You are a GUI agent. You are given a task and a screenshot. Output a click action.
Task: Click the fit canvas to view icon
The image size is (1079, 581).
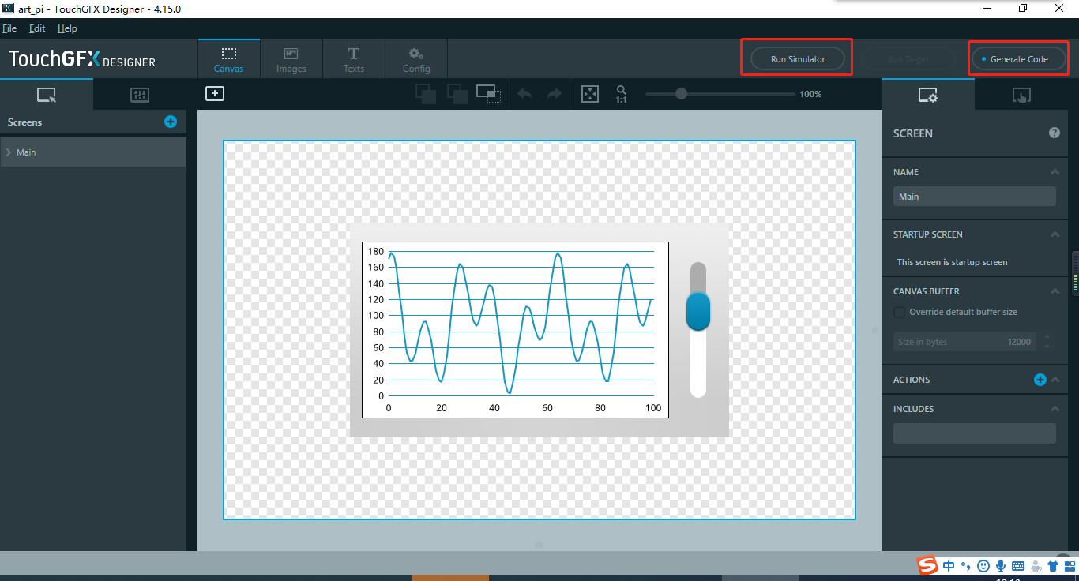pyautogui.click(x=590, y=94)
